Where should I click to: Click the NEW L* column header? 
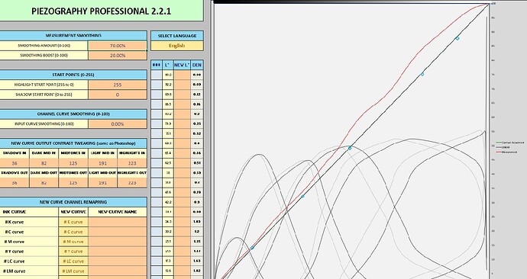tap(182, 65)
